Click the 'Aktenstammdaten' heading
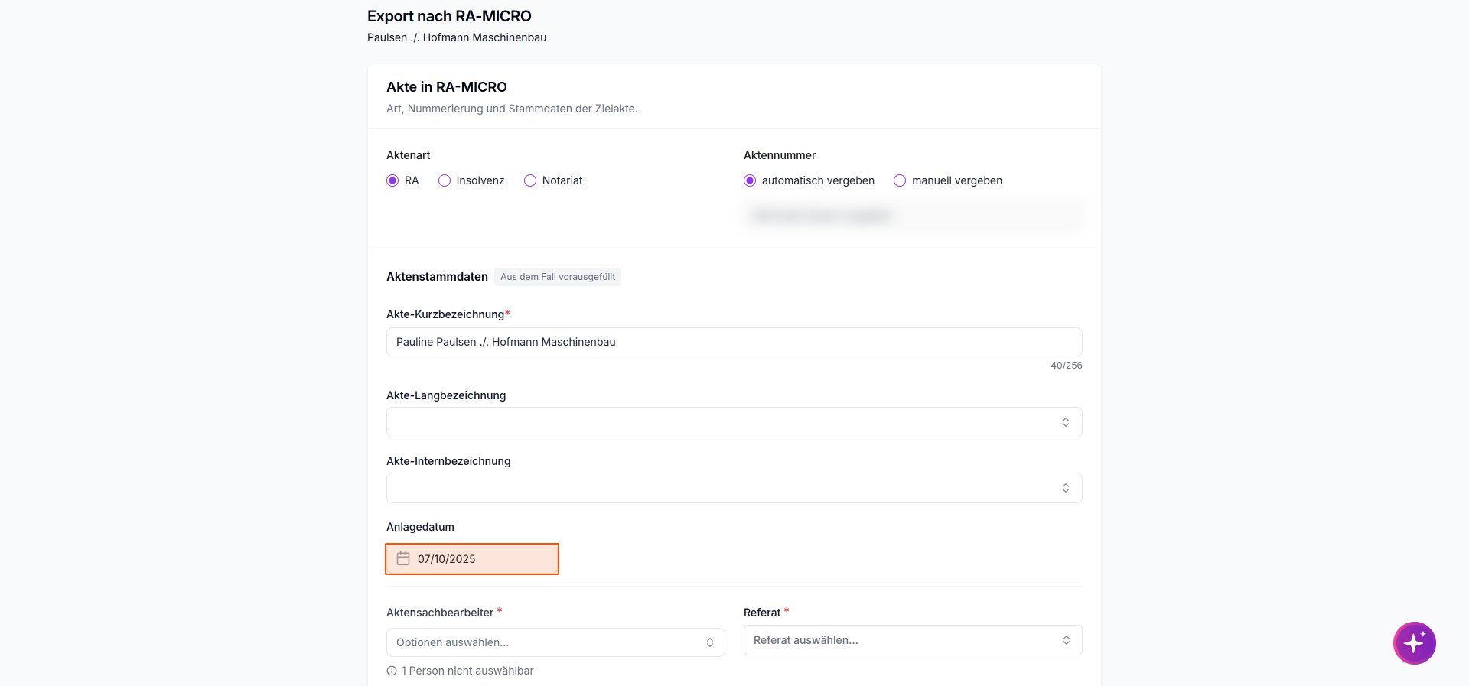This screenshot has width=1469, height=686. click(437, 277)
